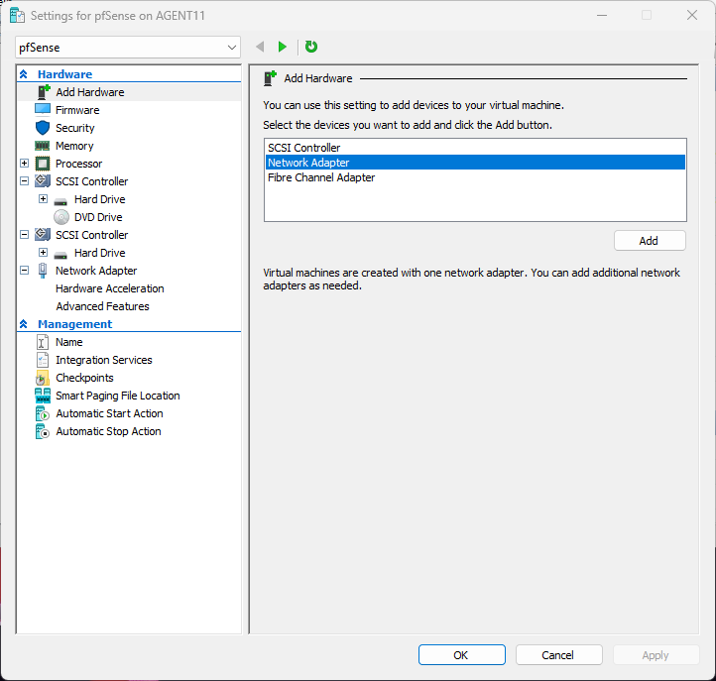Click the green forward arrow icon

(283, 47)
